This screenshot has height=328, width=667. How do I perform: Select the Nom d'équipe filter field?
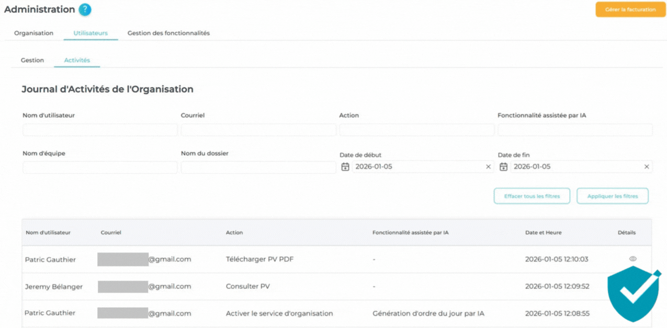(99, 168)
